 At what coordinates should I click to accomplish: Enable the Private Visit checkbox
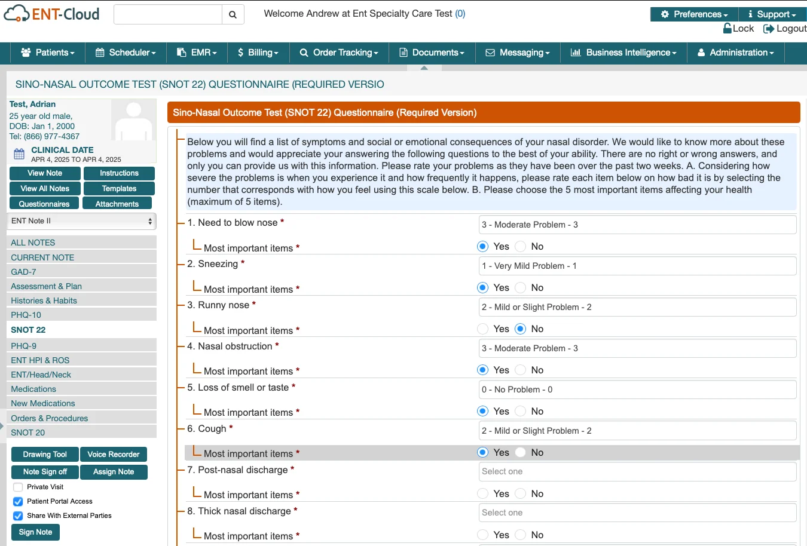pos(18,487)
